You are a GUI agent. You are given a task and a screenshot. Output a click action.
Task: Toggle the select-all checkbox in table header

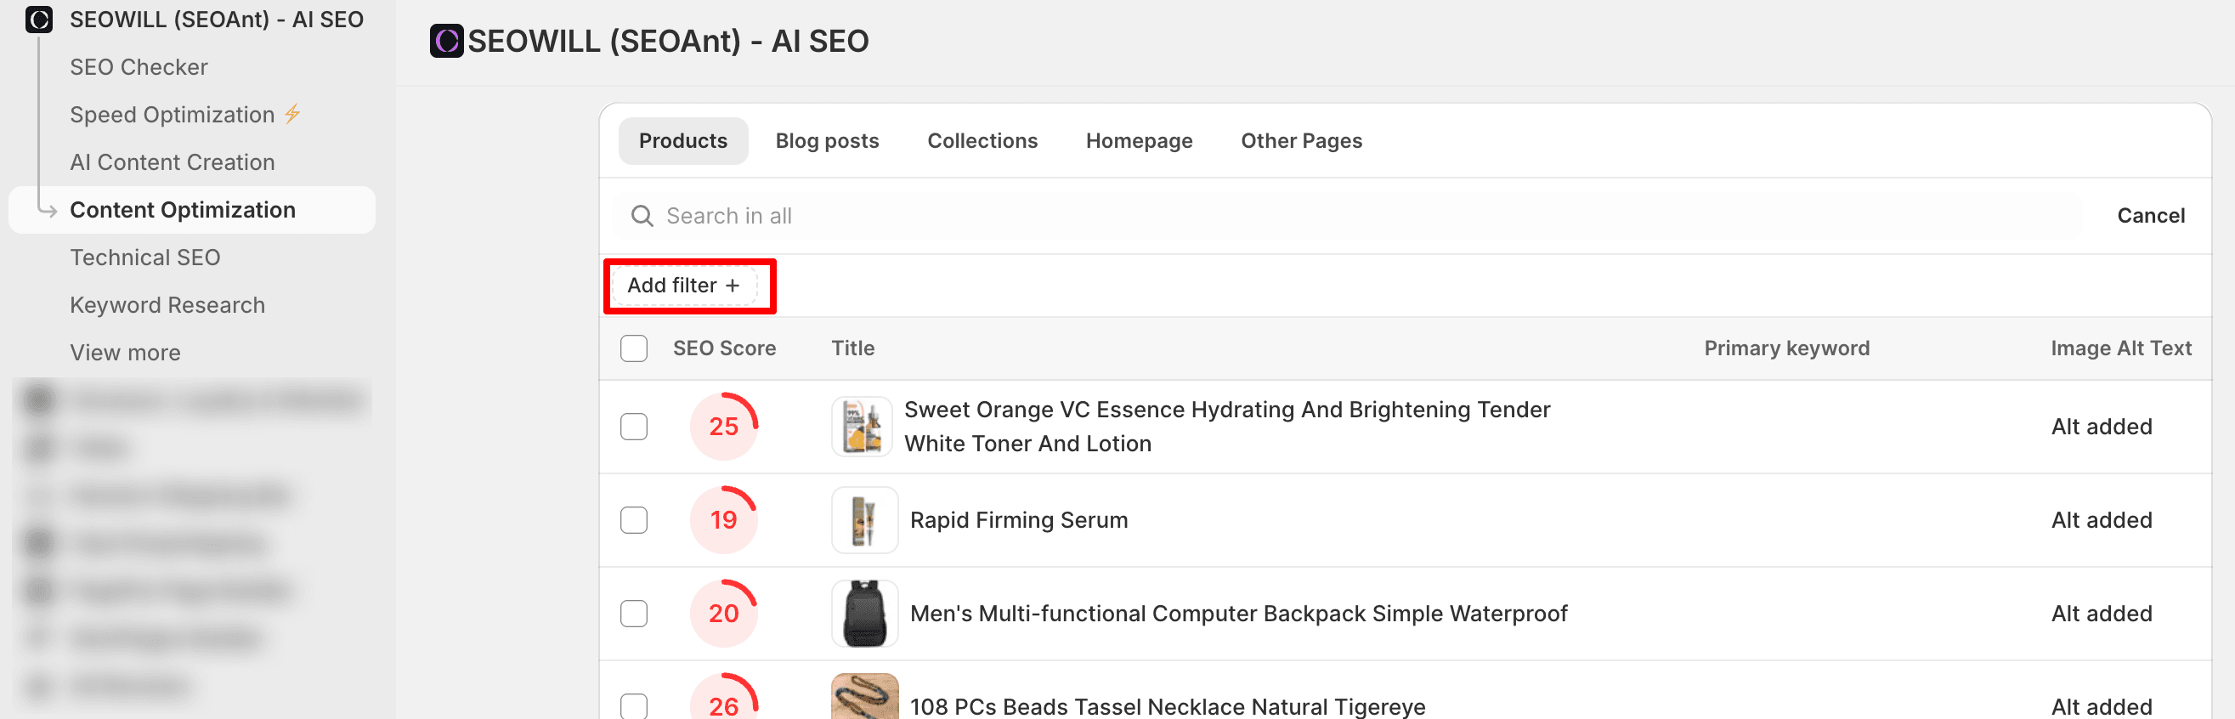pos(633,348)
